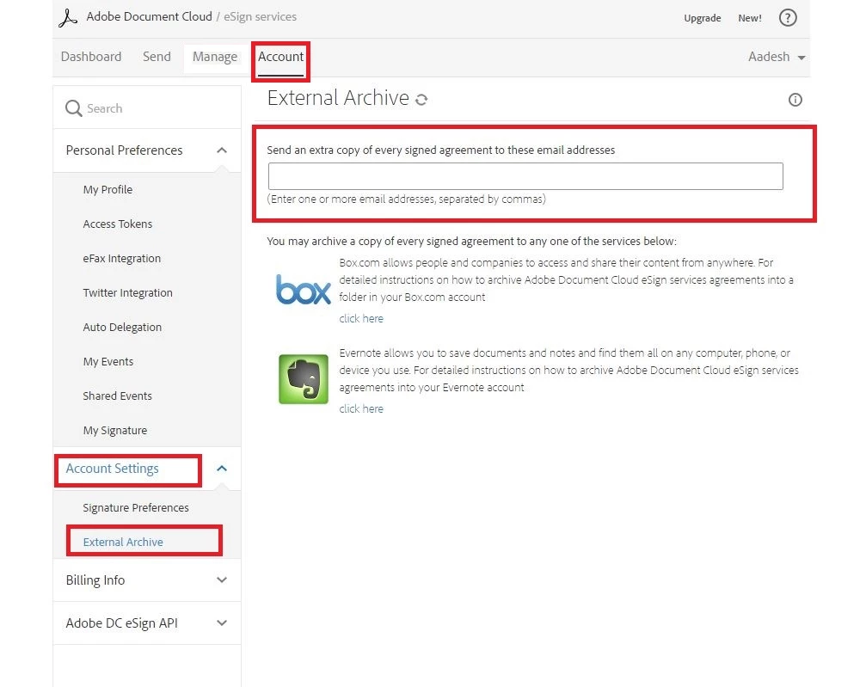Click the refresh icon beside External Archive

(x=421, y=100)
